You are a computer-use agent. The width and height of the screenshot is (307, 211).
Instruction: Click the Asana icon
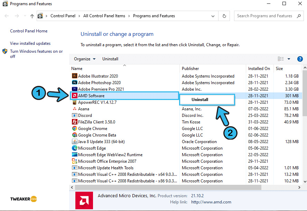tap(75, 109)
